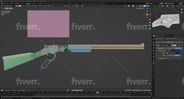This screenshot has height=99, width=184.
Task: Open the Tool properties tab icon
Action: [154, 39]
